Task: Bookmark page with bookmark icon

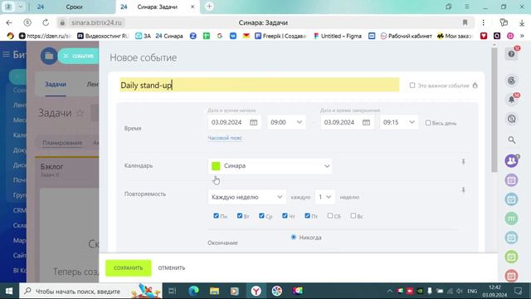Action: 465,22
